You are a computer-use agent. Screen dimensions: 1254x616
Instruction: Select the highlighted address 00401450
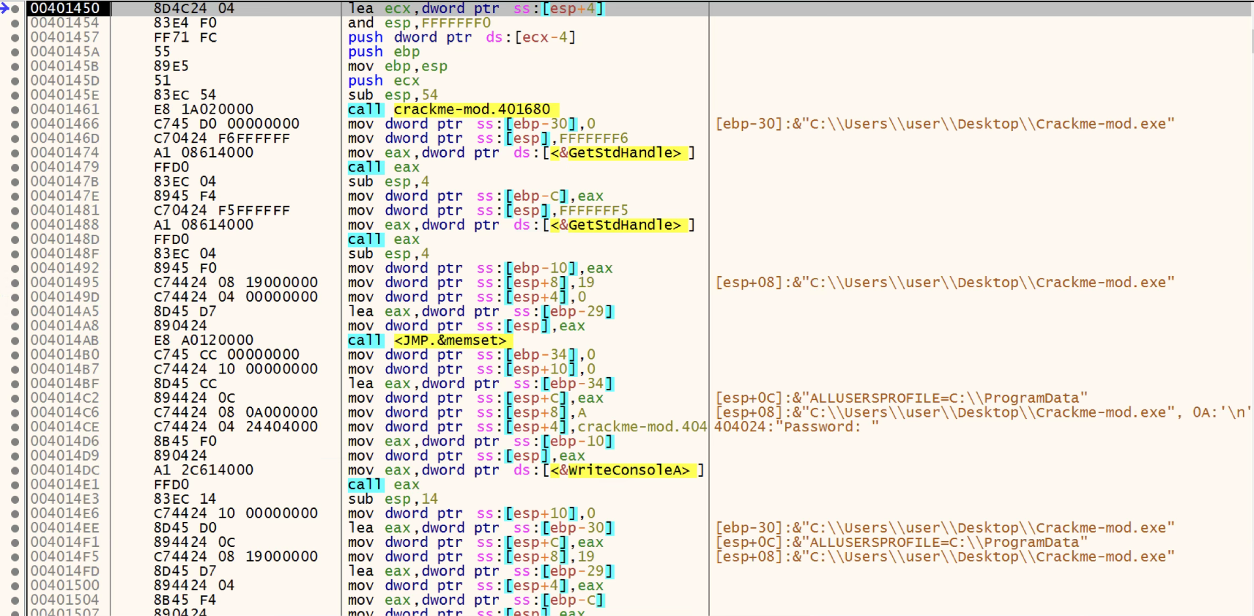tap(65, 8)
